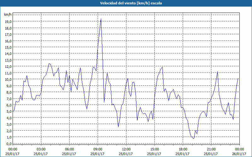The image size is (252, 157).
Task: Click the lowest wind speed point after 19:00
Action: click(194, 138)
